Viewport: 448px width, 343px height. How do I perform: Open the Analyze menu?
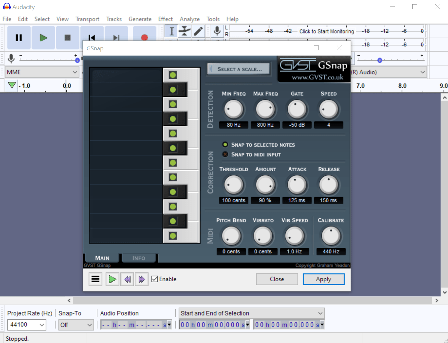point(190,19)
